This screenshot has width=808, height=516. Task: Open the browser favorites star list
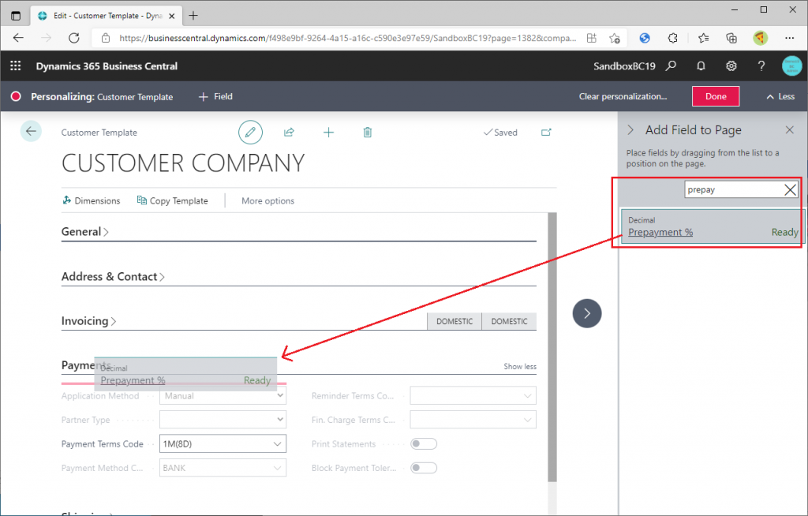[703, 38]
